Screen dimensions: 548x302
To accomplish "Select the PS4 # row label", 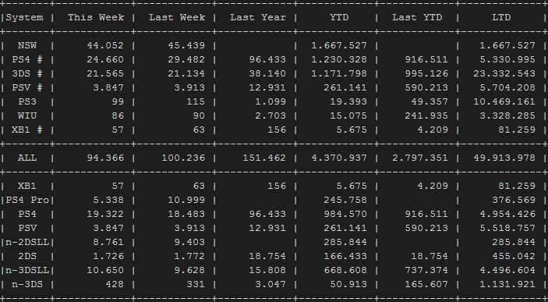I will coord(27,59).
